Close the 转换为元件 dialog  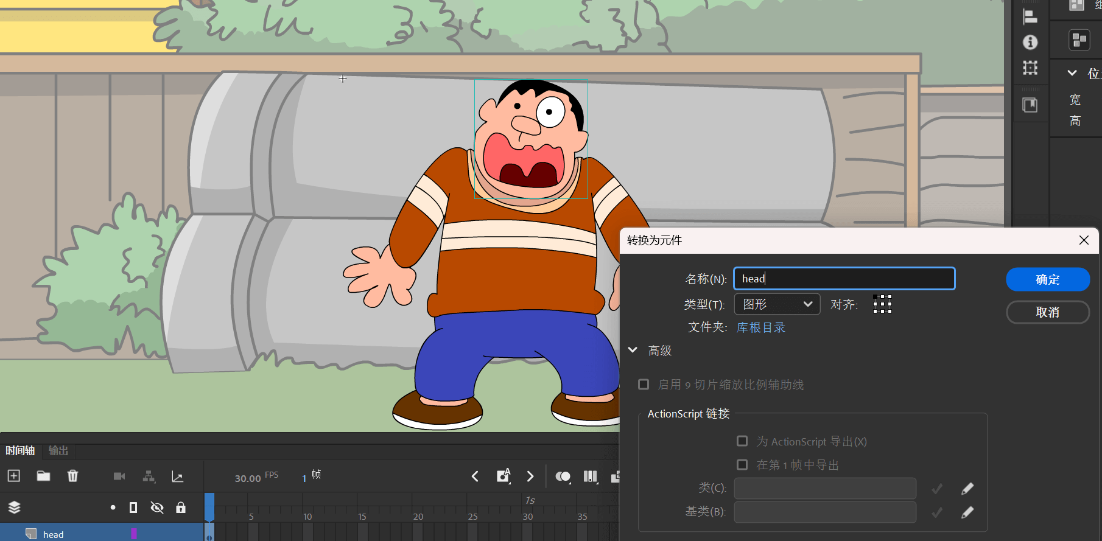pos(1084,240)
